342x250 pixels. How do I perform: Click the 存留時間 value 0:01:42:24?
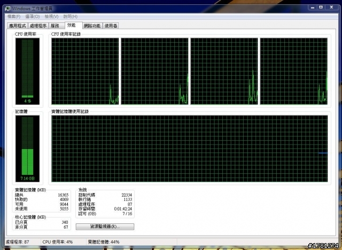123,209
